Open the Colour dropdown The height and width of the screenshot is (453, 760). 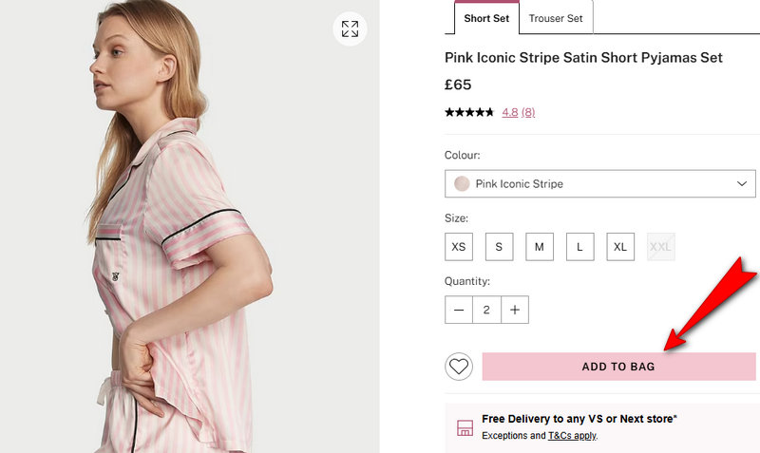[600, 183]
